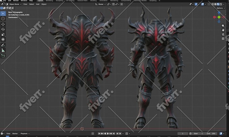
Task: Add a new workspace with plus button
Action: point(159,1)
